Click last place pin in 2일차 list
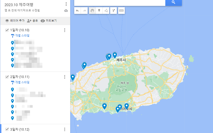Viewport: 213px width, 133px height. click(x=12, y=118)
